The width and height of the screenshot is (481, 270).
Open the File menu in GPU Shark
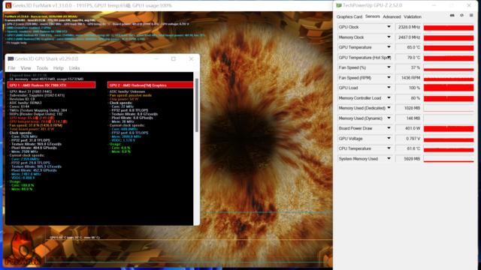pos(11,68)
